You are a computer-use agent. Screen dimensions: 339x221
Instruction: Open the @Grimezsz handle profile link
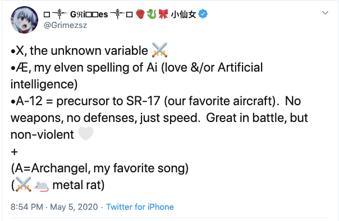click(65, 25)
